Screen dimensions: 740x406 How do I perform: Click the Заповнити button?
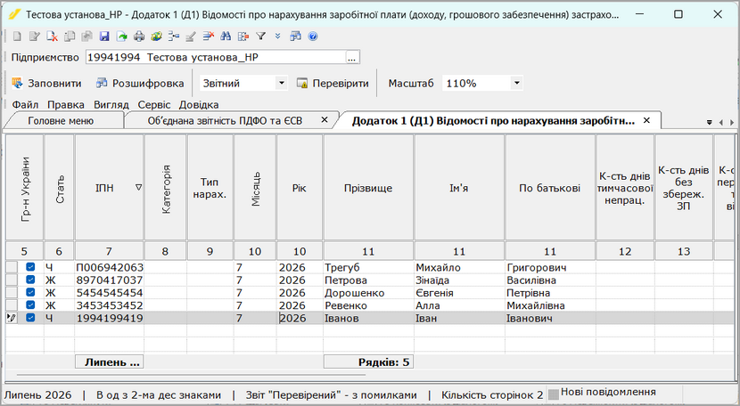46,84
